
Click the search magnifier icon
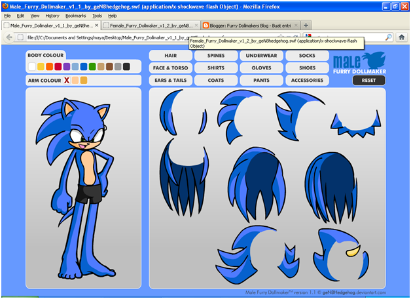389,37
